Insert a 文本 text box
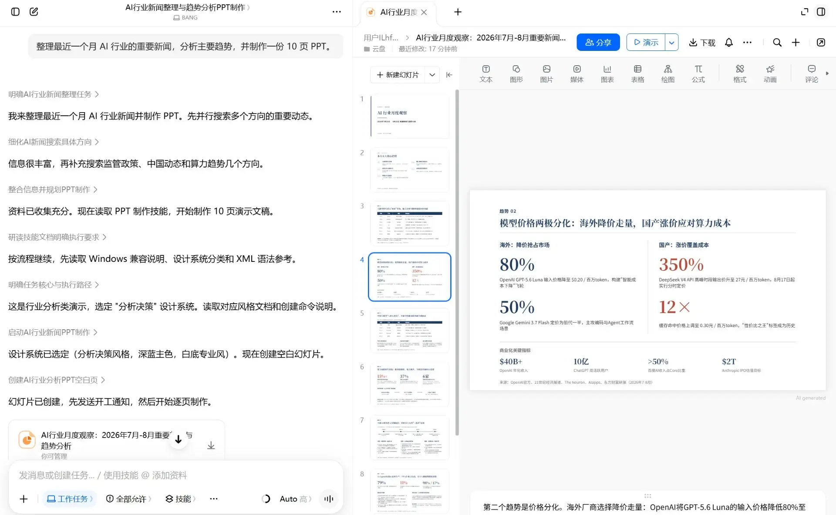 tap(486, 74)
